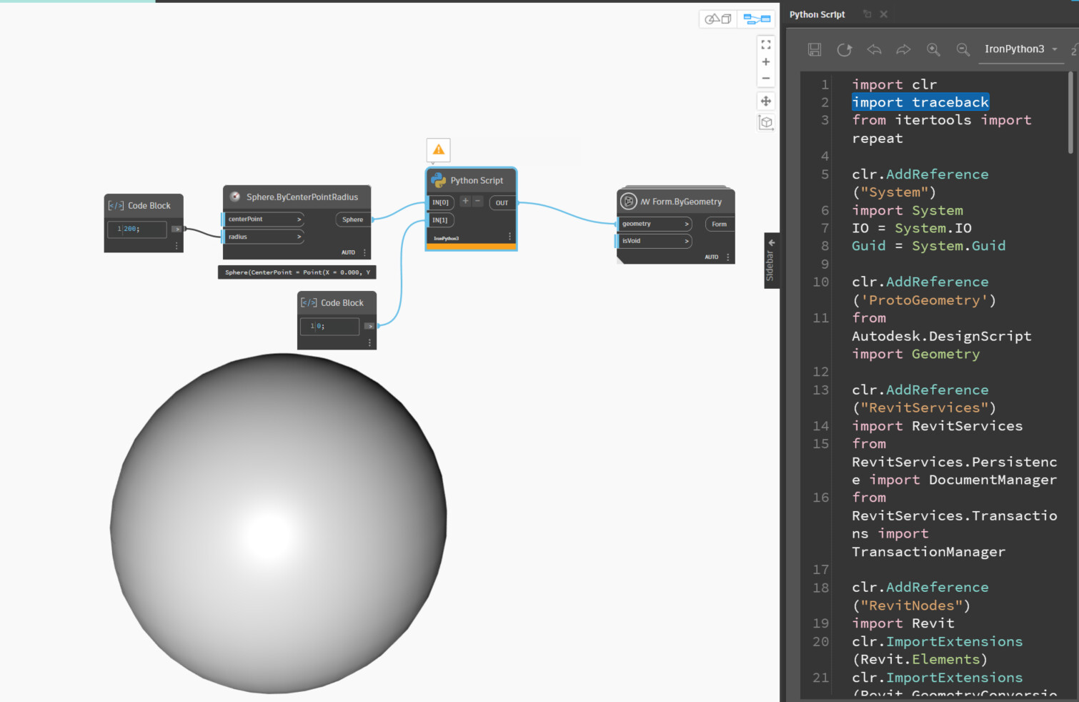Click the highlighted 'import traceback' line
1079x702 pixels.
coord(920,102)
